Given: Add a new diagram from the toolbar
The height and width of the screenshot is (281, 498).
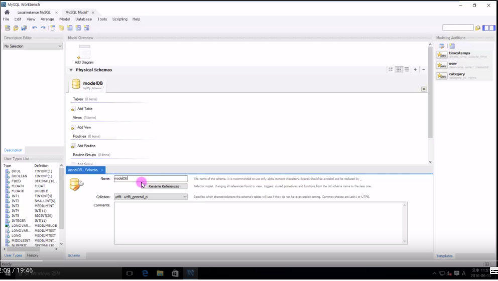Looking at the screenshot, I should pos(53,28).
